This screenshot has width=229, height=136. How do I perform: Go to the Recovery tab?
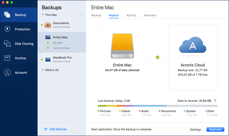tap(150, 15)
